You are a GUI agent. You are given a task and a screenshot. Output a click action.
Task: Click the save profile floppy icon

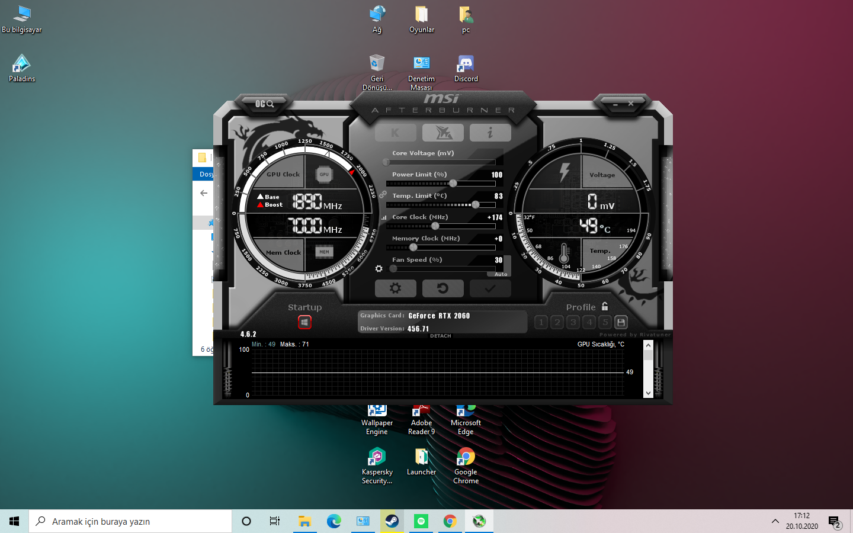(621, 322)
